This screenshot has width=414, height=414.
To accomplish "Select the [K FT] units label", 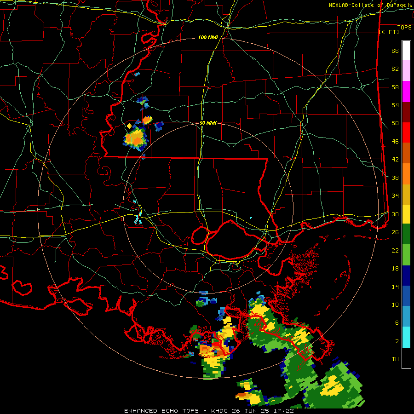I will [x=389, y=32].
